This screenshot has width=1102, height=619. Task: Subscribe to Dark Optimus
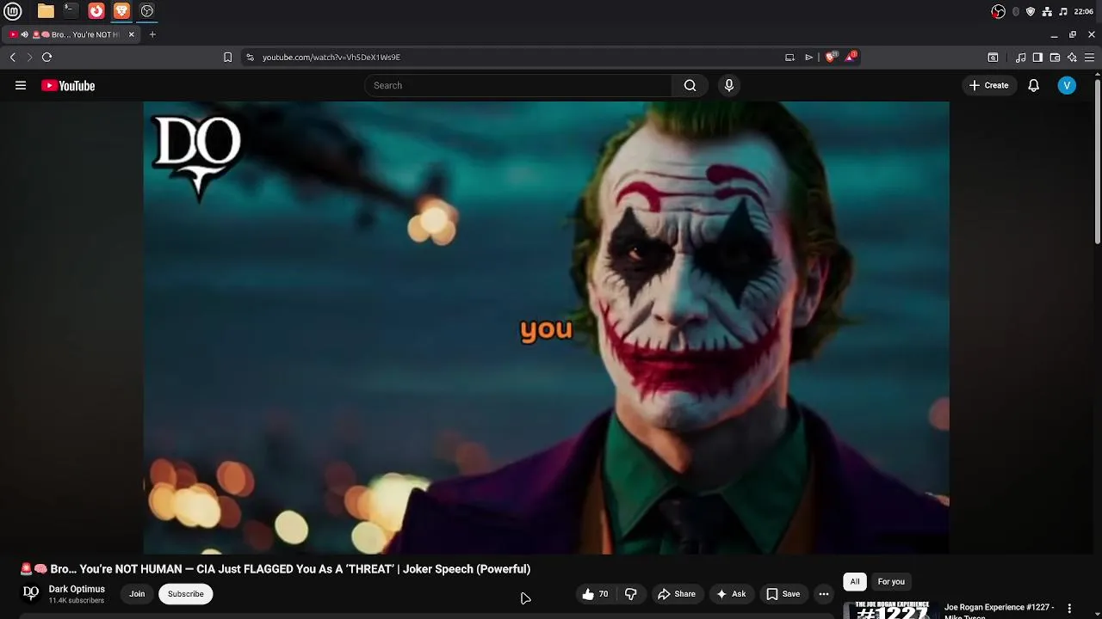click(x=186, y=594)
